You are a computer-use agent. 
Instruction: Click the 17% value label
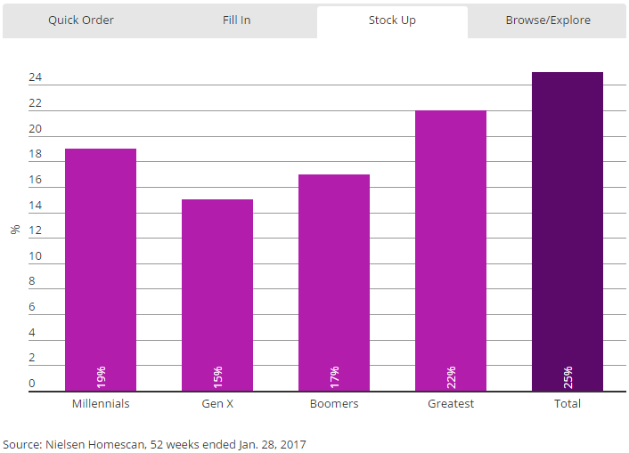[335, 376]
